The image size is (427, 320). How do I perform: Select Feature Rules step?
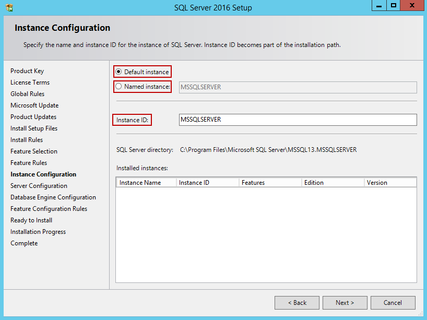click(x=29, y=162)
